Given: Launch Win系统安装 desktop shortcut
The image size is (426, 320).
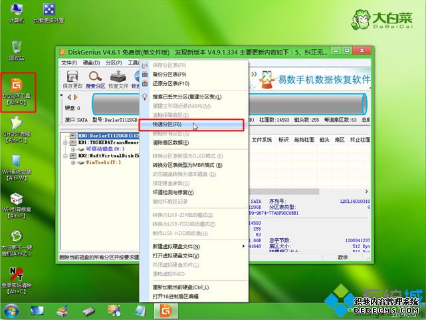Looking at the screenshot, I should [x=17, y=168].
